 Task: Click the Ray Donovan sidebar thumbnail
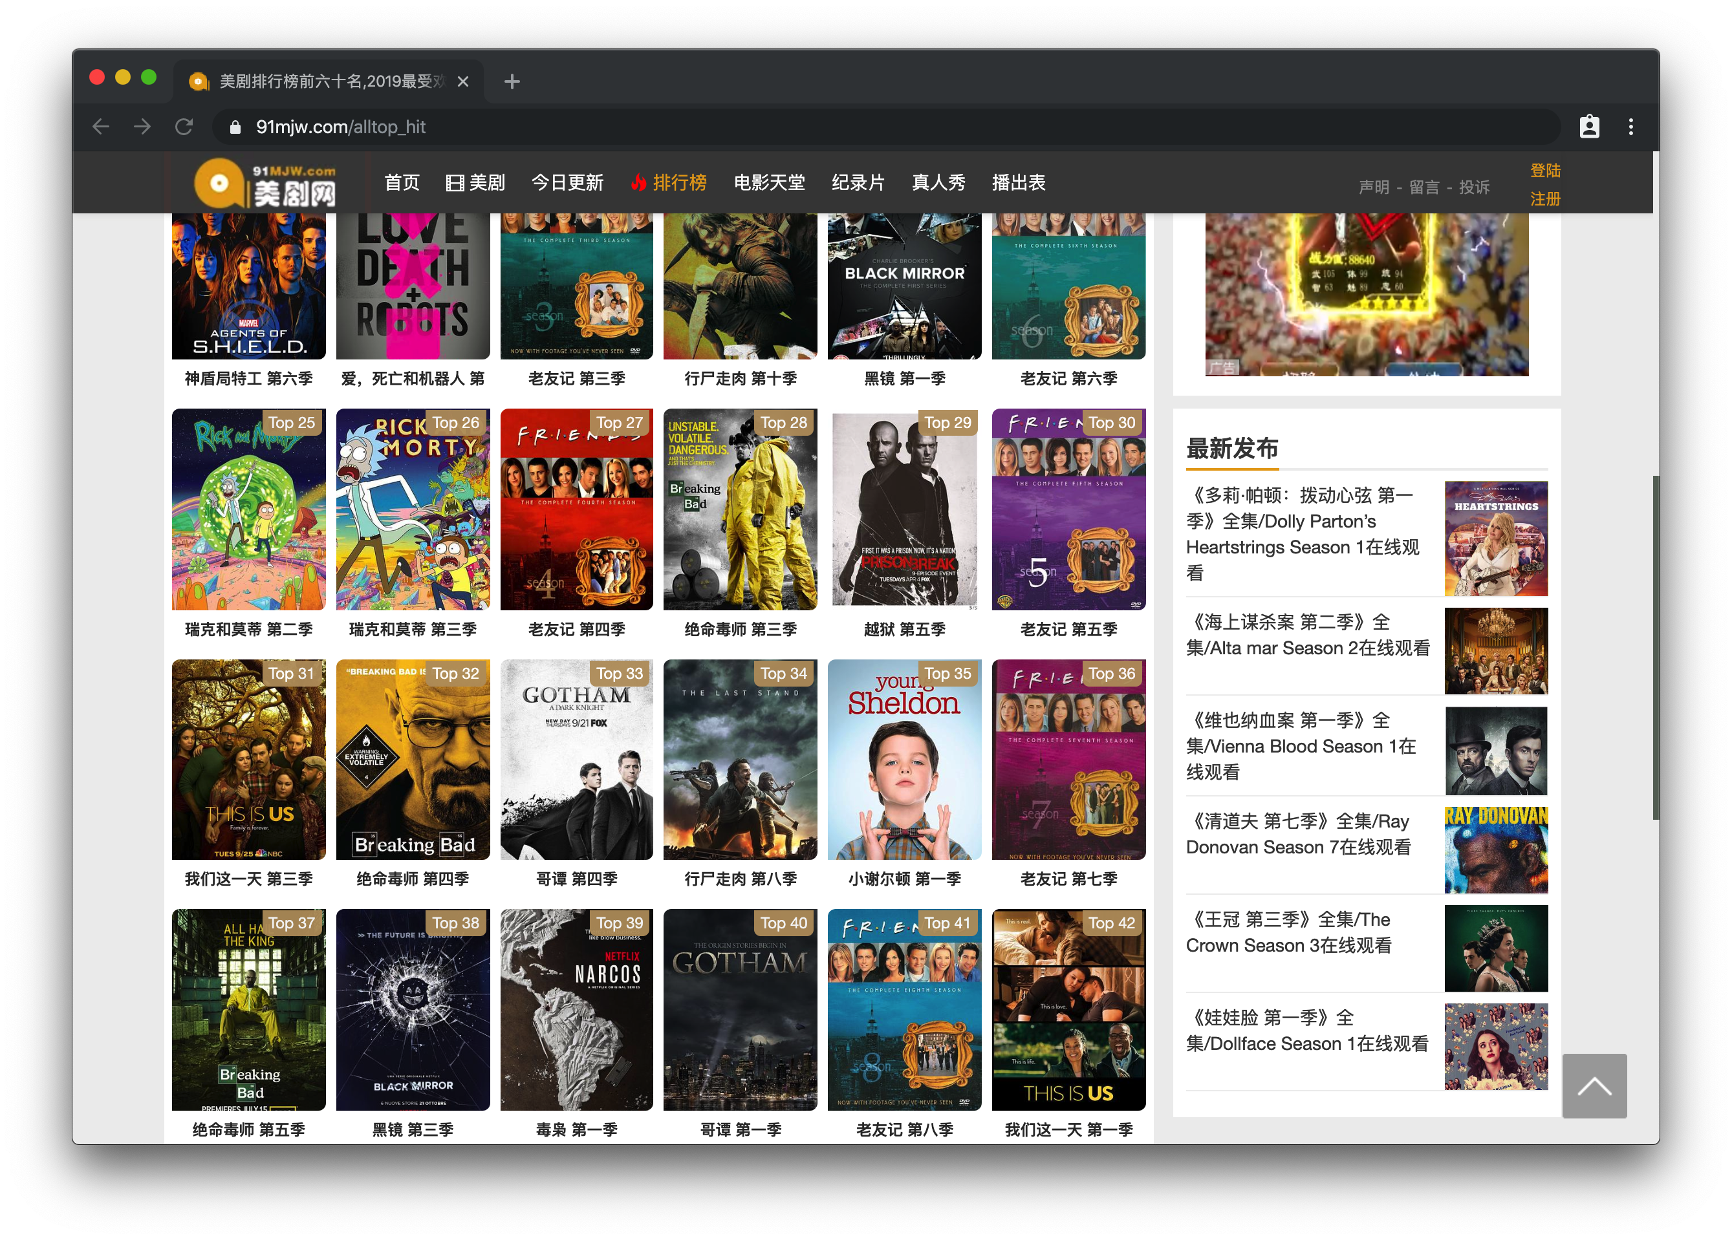click(1495, 850)
